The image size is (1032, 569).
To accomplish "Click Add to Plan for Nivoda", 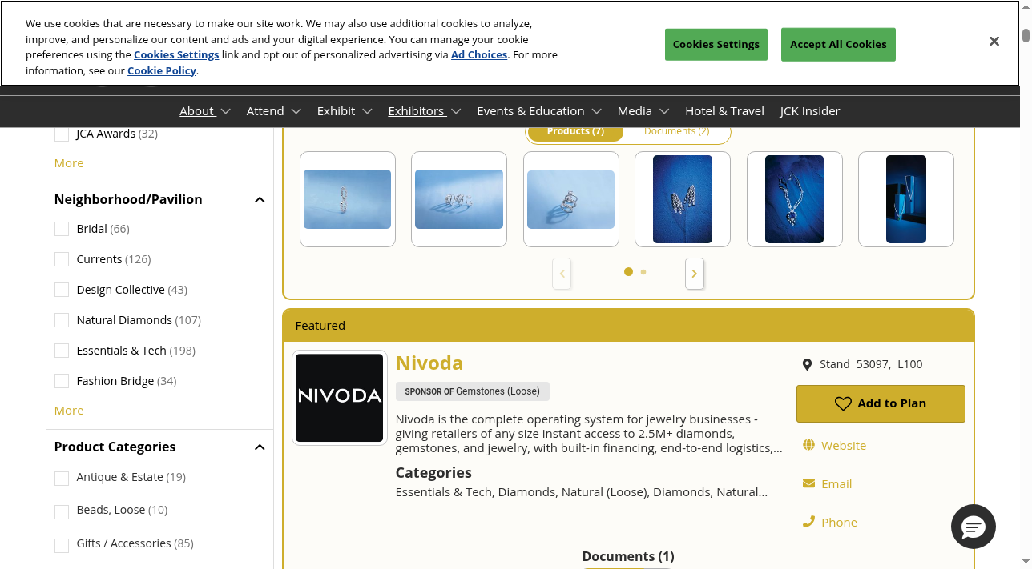I will coord(881,403).
